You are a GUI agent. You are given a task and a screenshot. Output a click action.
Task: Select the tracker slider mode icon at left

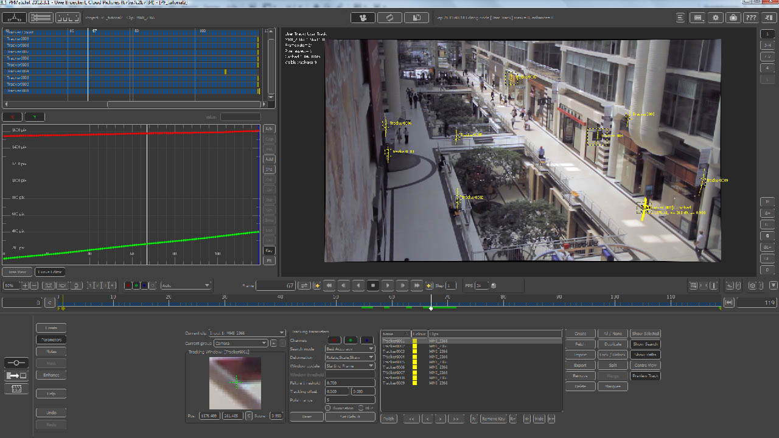(x=16, y=363)
